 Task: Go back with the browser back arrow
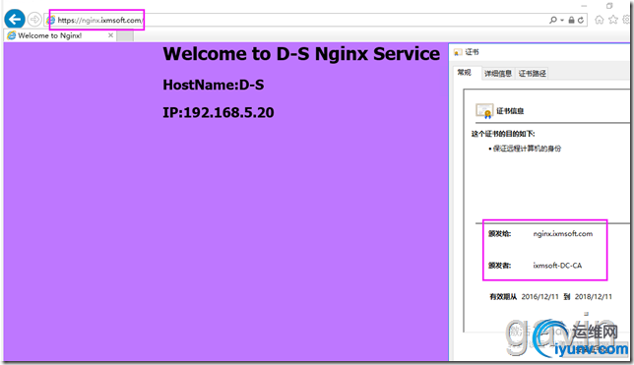pyautogui.click(x=15, y=19)
